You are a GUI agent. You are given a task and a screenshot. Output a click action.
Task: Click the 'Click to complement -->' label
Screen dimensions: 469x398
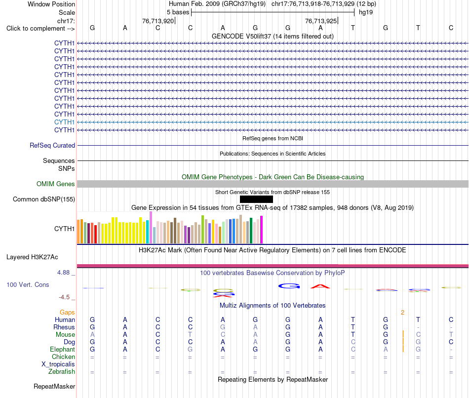point(40,29)
